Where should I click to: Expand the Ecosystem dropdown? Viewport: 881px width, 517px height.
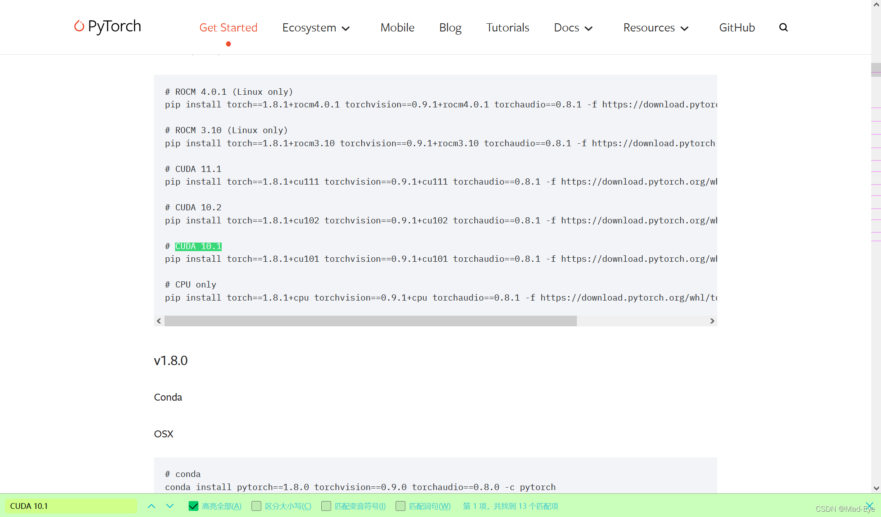316,28
